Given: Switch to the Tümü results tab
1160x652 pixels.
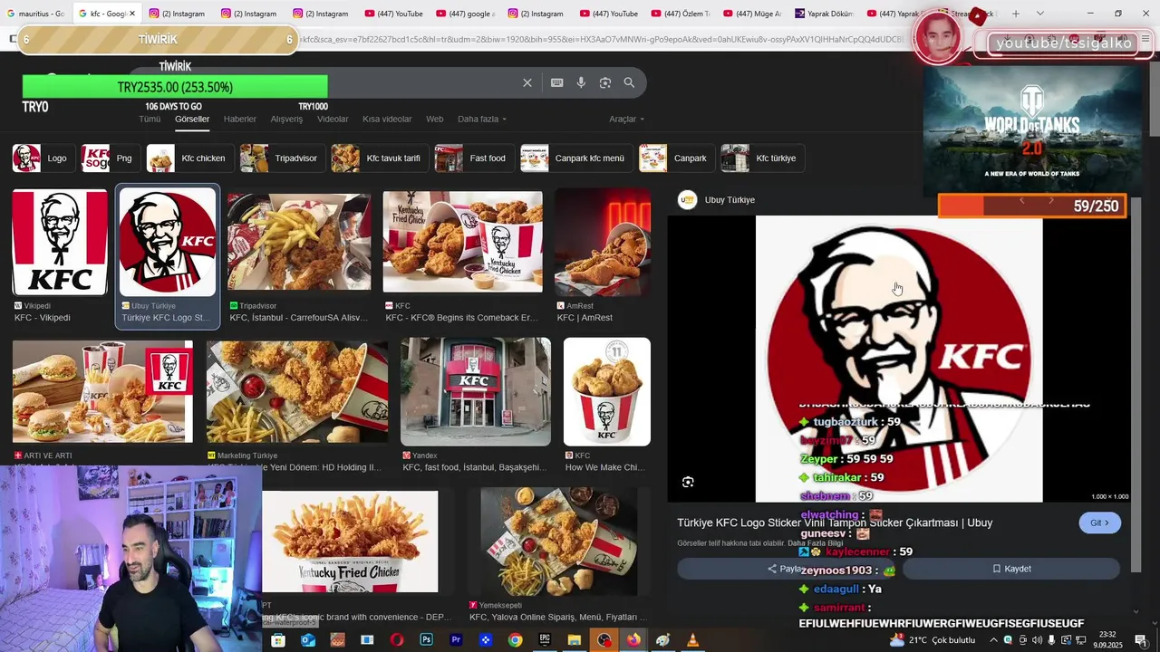Looking at the screenshot, I should click(150, 119).
